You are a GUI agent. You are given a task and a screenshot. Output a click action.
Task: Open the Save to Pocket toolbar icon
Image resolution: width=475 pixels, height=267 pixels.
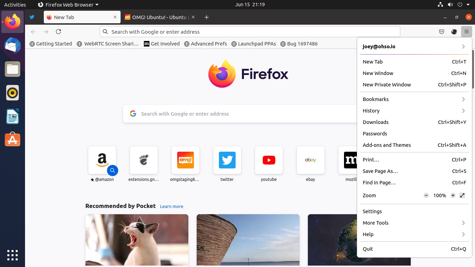(x=442, y=32)
